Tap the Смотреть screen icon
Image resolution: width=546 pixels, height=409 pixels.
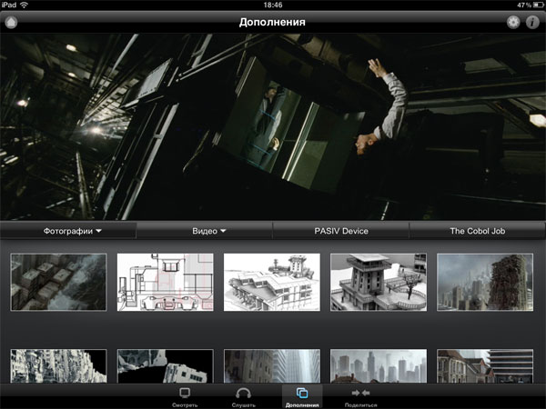(x=185, y=393)
